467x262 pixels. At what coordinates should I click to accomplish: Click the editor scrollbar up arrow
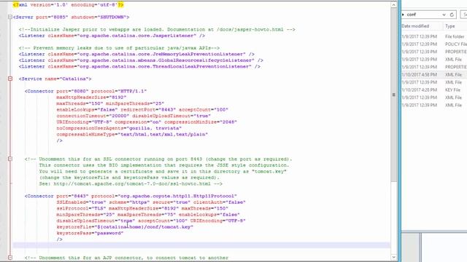(394, 5)
